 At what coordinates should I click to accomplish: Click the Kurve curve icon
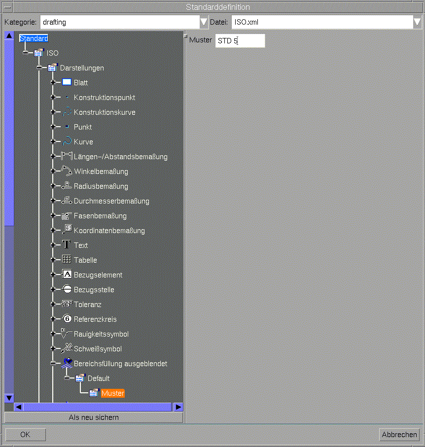67,141
